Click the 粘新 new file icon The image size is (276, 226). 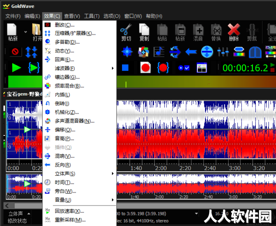coord(12,30)
